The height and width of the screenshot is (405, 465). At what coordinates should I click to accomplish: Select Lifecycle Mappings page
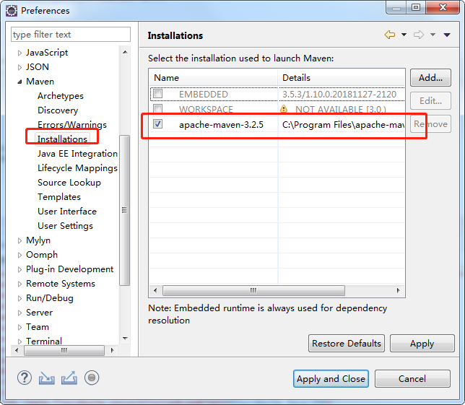click(77, 168)
